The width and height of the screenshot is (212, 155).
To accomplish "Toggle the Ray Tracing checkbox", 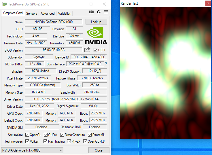I will click(45, 141).
